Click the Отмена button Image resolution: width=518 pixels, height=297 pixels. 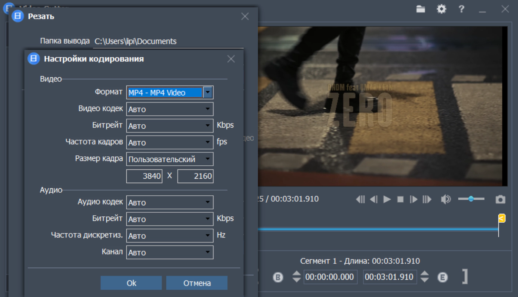197,283
